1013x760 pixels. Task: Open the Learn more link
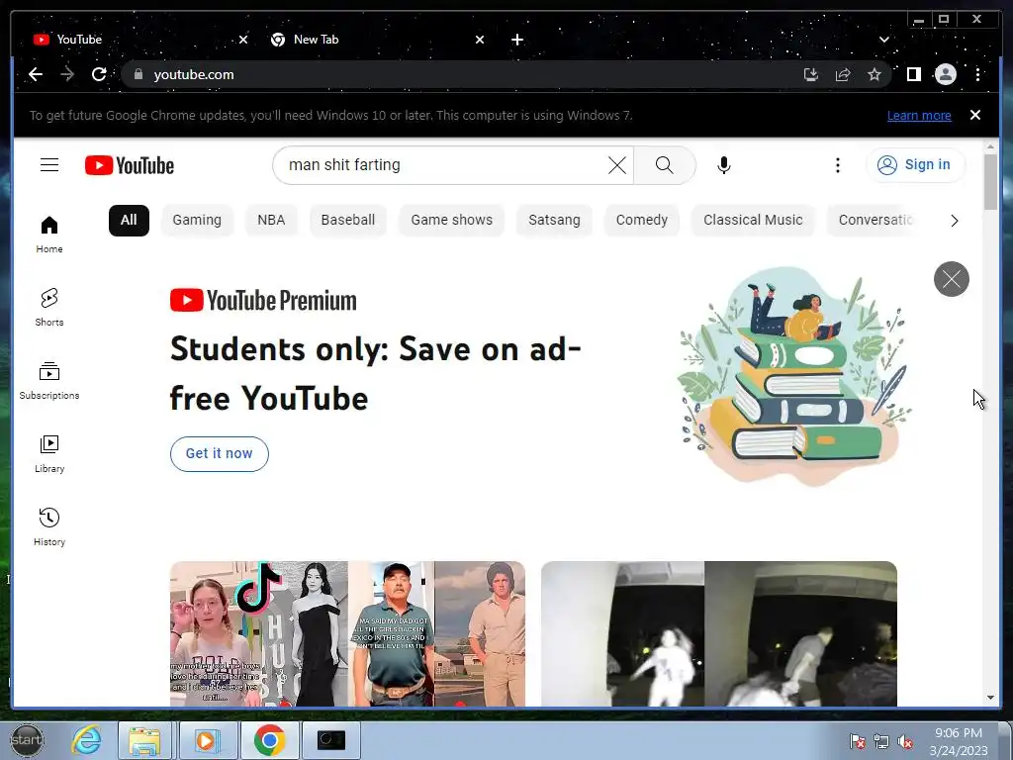[x=919, y=115]
